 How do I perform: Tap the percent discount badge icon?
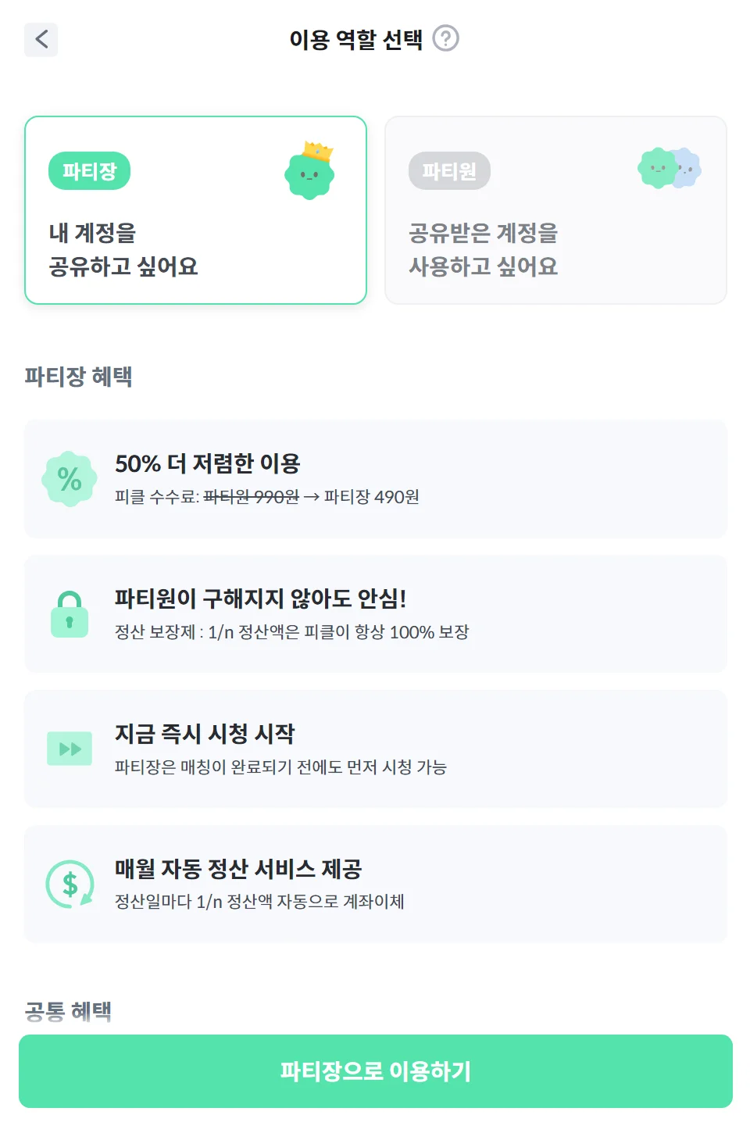tap(70, 479)
